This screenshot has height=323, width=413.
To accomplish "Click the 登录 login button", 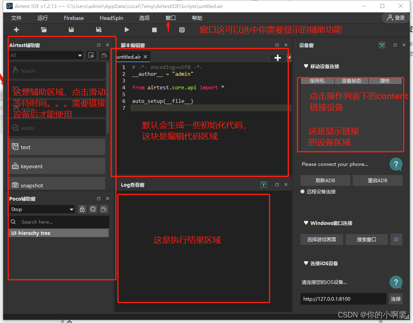I will click(x=395, y=18).
